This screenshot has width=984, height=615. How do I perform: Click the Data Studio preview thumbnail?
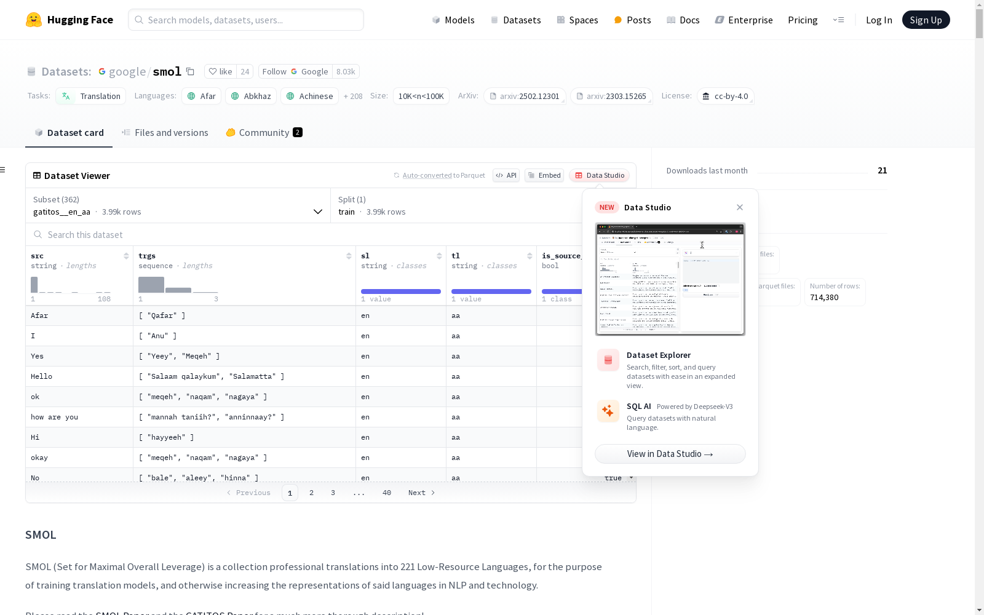[x=670, y=279]
